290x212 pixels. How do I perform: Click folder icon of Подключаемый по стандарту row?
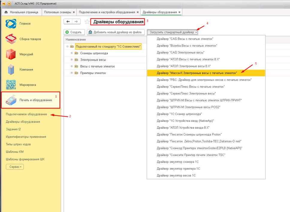(72, 47)
